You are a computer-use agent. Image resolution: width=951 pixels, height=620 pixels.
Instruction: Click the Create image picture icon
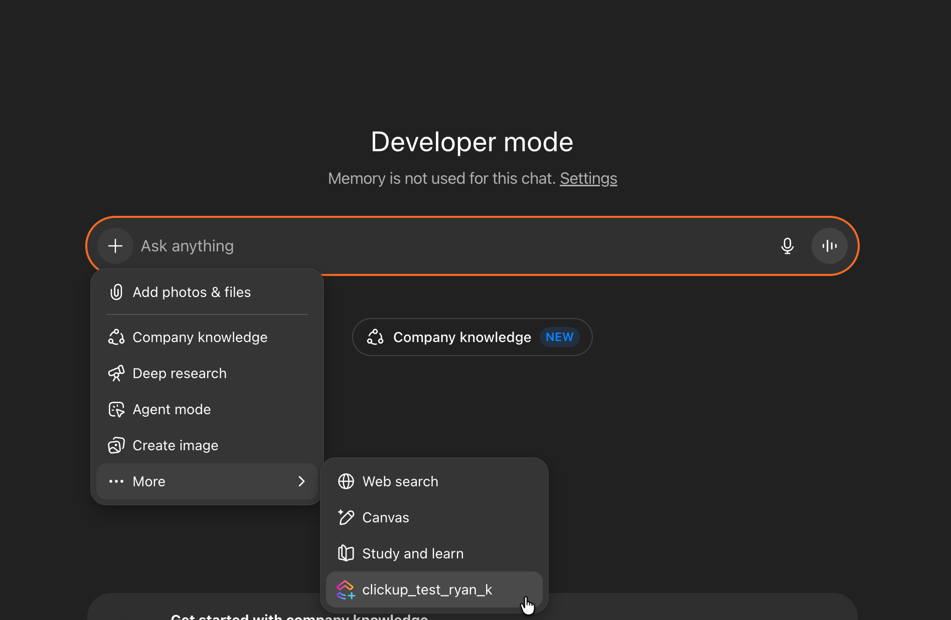116,445
